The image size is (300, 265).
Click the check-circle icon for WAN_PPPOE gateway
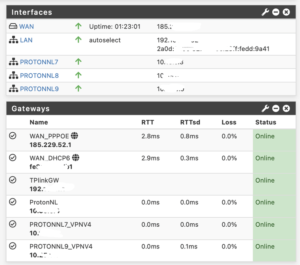(x=13, y=136)
